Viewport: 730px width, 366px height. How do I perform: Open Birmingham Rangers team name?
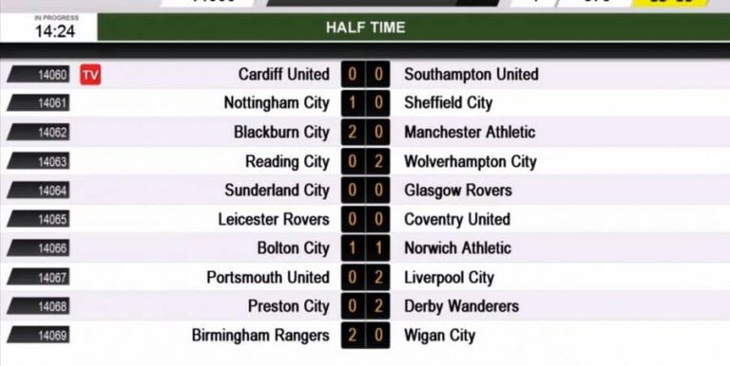tap(260, 336)
